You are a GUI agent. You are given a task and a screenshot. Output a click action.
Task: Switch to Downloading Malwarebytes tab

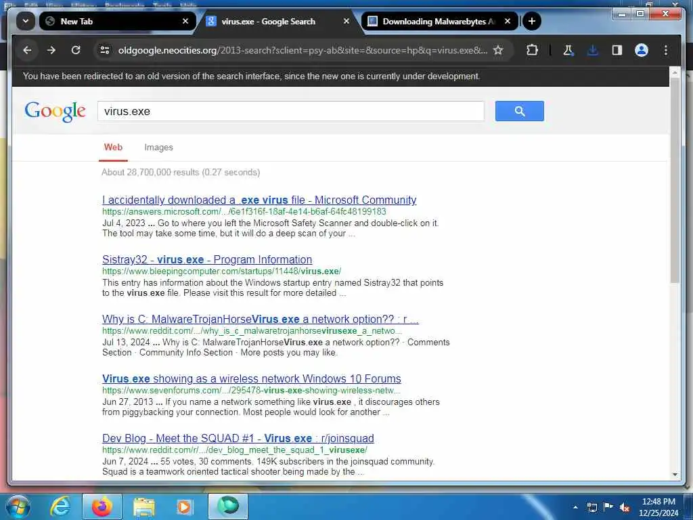coord(440,21)
